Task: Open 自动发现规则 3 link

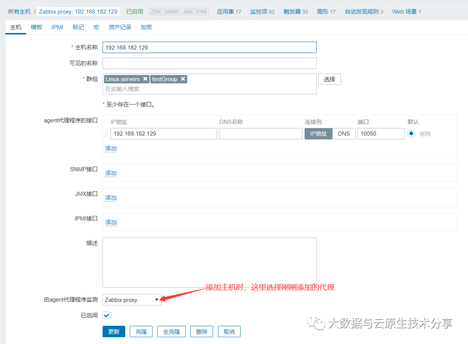Action: pyautogui.click(x=364, y=12)
